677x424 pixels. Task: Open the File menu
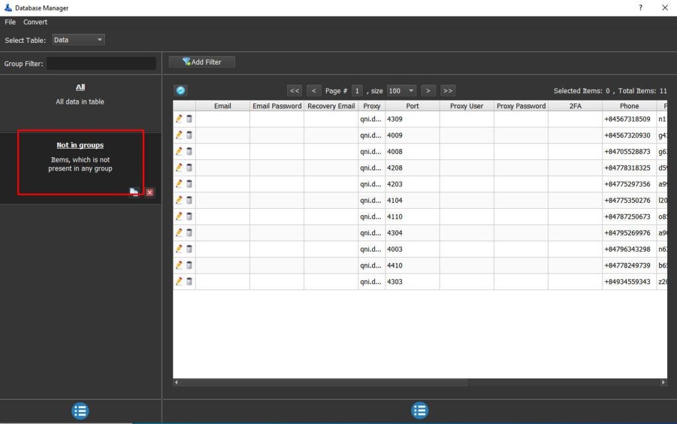click(x=10, y=22)
